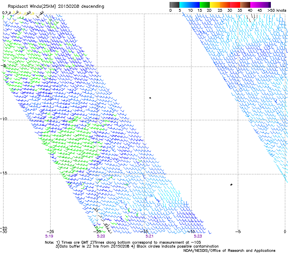
Task: Click legend tick label 25
Action: [x=220, y=11]
